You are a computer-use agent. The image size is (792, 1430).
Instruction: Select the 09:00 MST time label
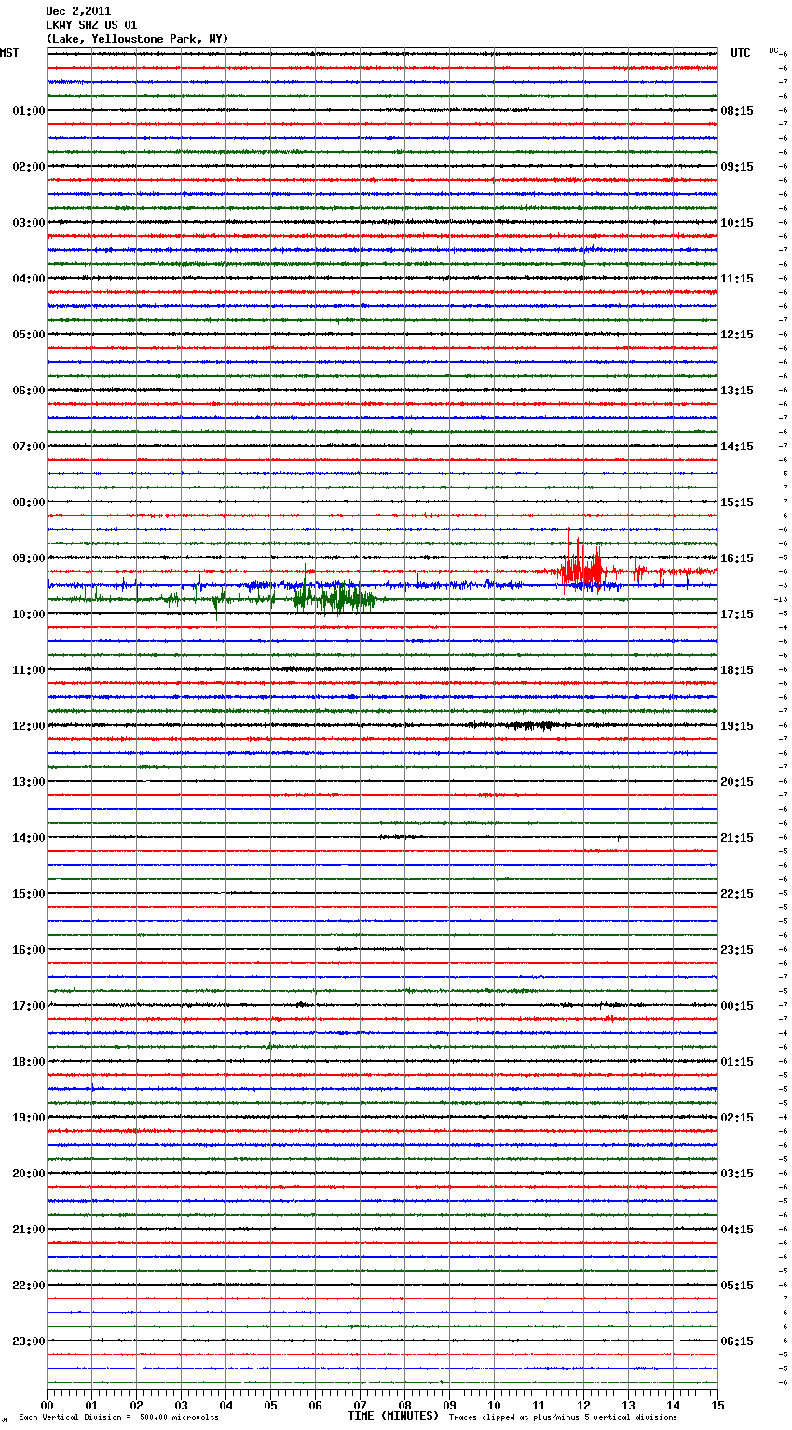[x=28, y=558]
